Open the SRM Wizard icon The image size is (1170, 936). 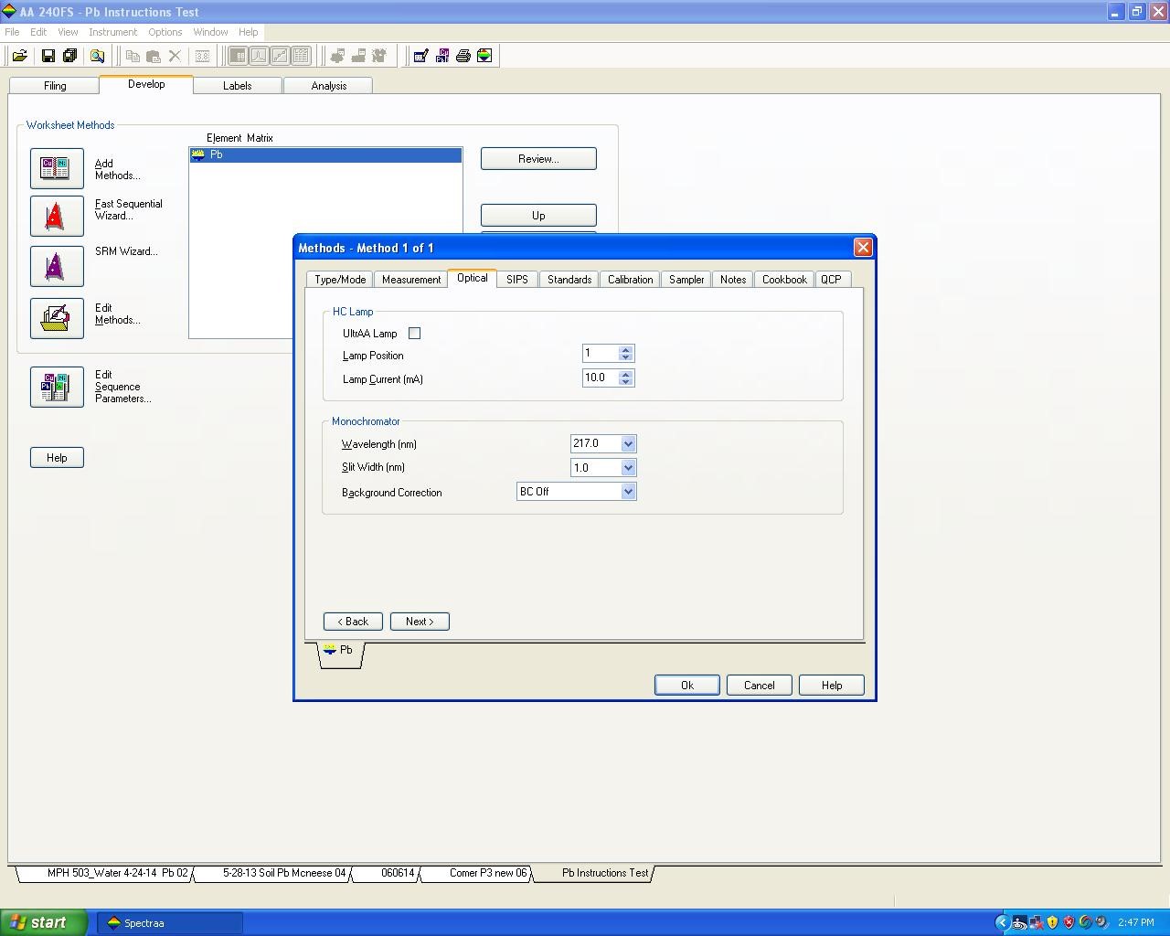57,266
